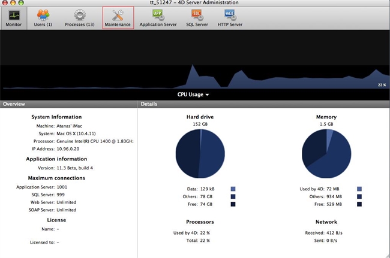Expand the CPU Usage graph dropdown
This screenshot has height=258, width=390.
(193, 95)
